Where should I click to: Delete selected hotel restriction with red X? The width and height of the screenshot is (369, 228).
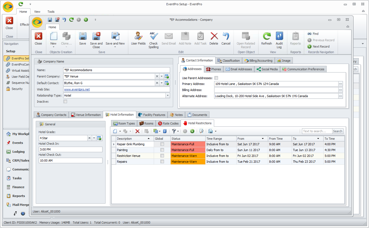[137, 131]
